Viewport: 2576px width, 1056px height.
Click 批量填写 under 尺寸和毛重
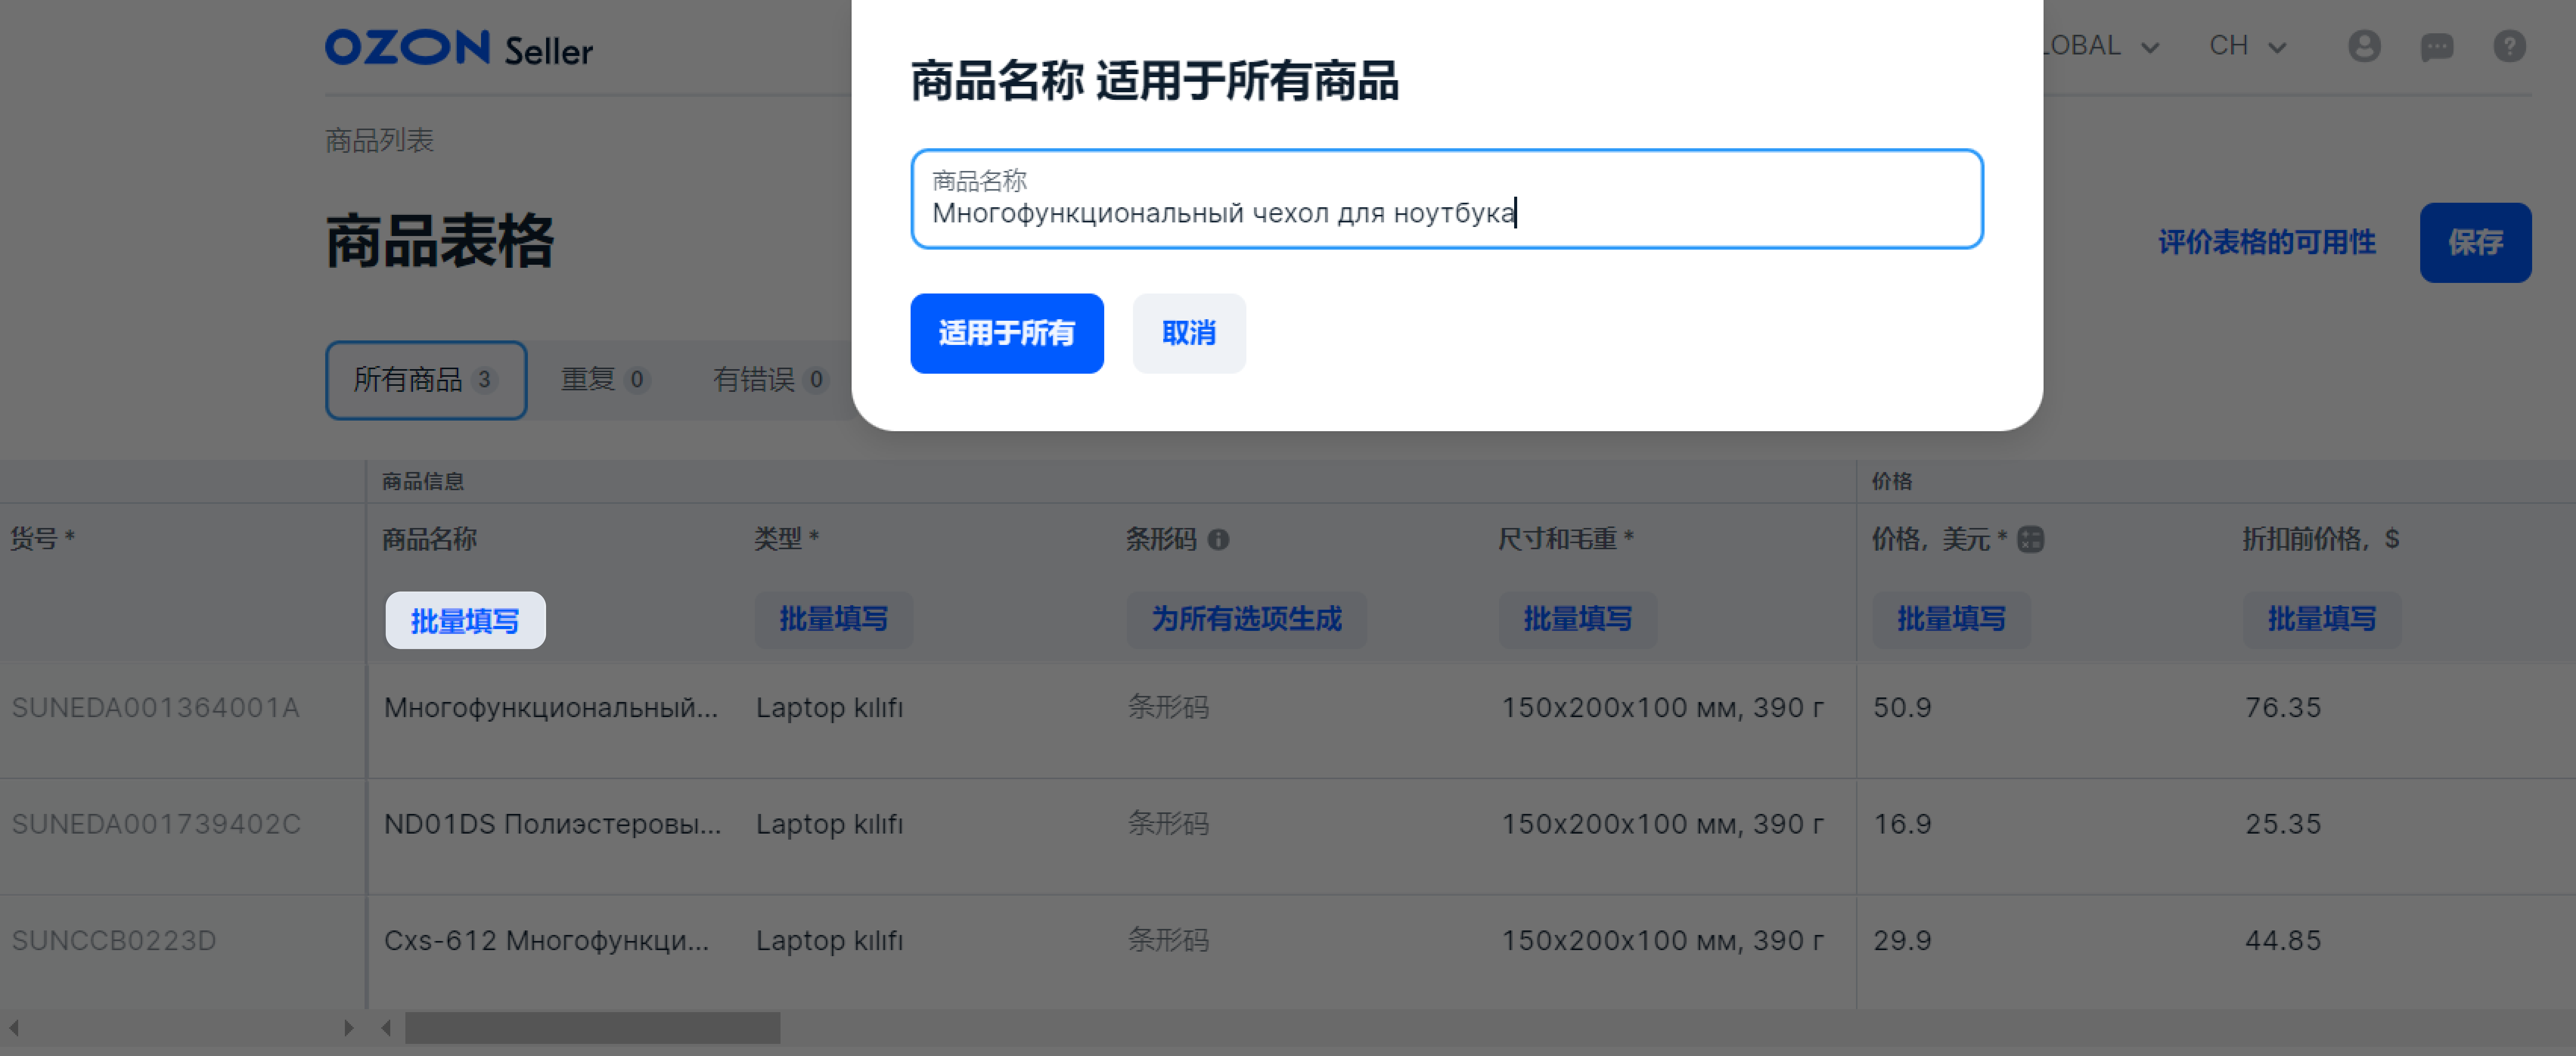(x=1578, y=620)
